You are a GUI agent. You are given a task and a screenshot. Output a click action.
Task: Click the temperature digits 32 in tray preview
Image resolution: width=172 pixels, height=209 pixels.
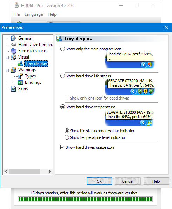pyautogui.click(x=150, y=123)
